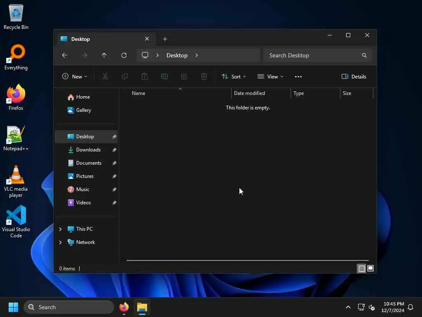
Task: Click the Share icon in toolbar
Action: pyautogui.click(x=184, y=76)
